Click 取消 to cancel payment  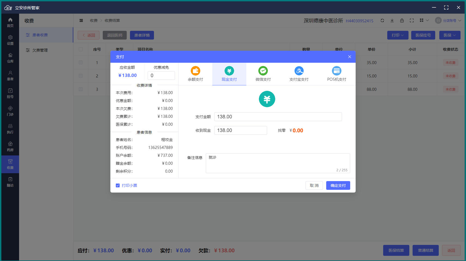(x=314, y=185)
